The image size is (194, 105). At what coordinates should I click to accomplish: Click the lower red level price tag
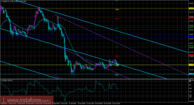coord(191,55)
